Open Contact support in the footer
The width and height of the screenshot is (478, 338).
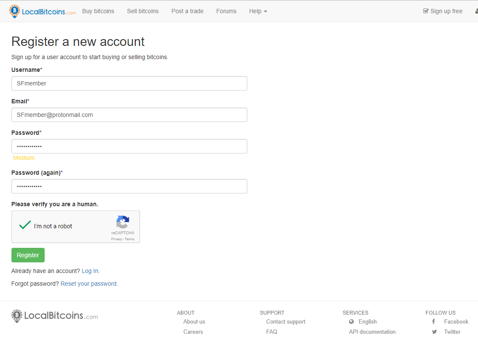tap(286, 322)
